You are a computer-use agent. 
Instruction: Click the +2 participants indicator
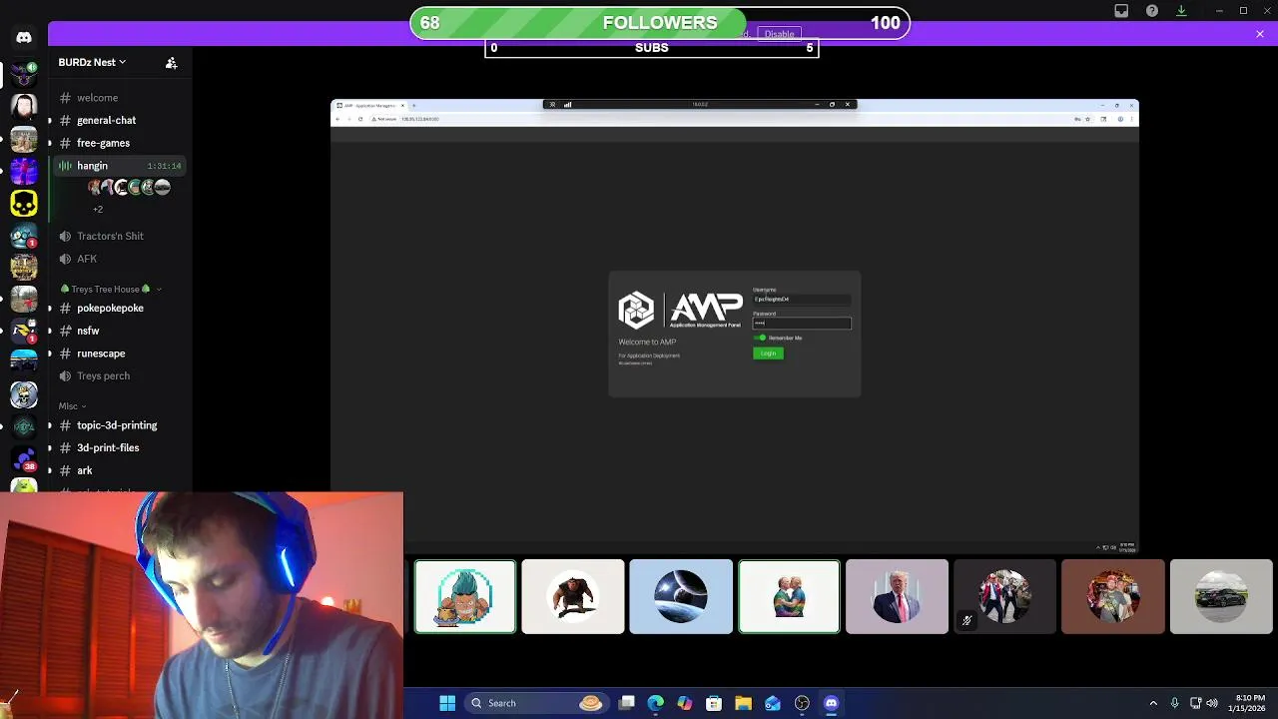[x=98, y=209]
